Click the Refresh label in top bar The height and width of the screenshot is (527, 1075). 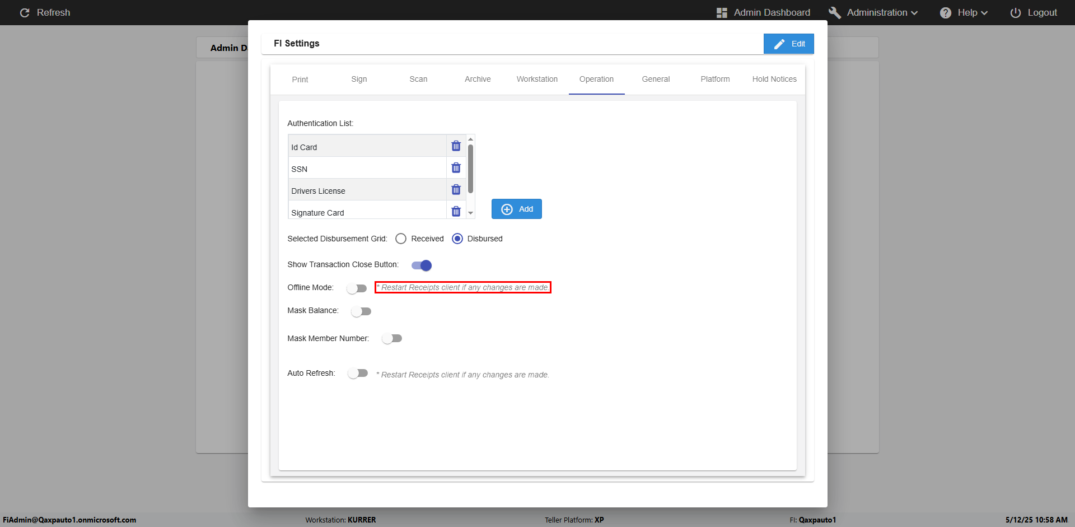click(54, 12)
